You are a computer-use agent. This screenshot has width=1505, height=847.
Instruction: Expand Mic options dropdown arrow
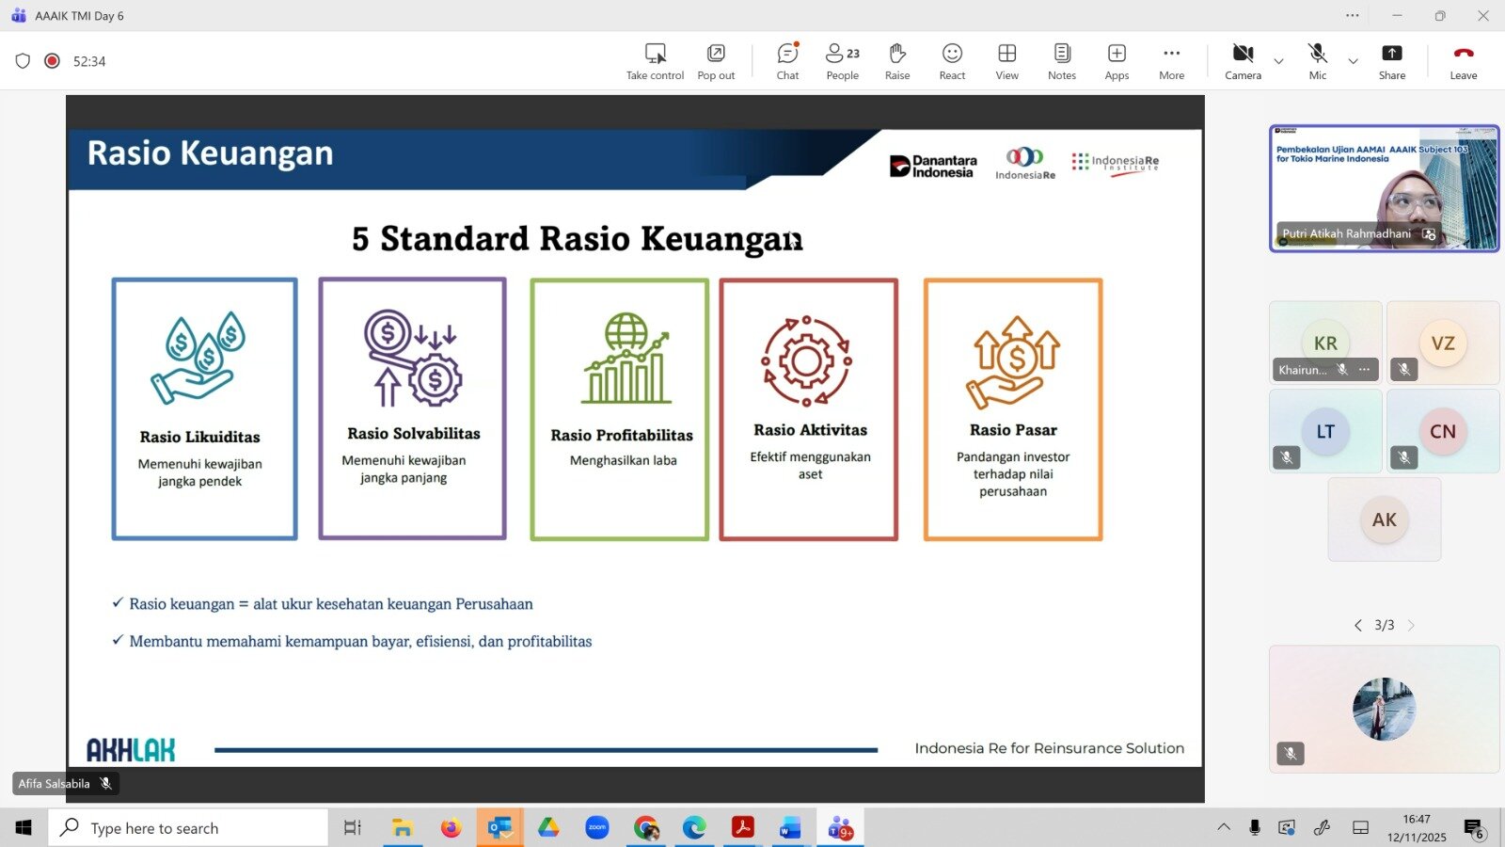click(1353, 61)
